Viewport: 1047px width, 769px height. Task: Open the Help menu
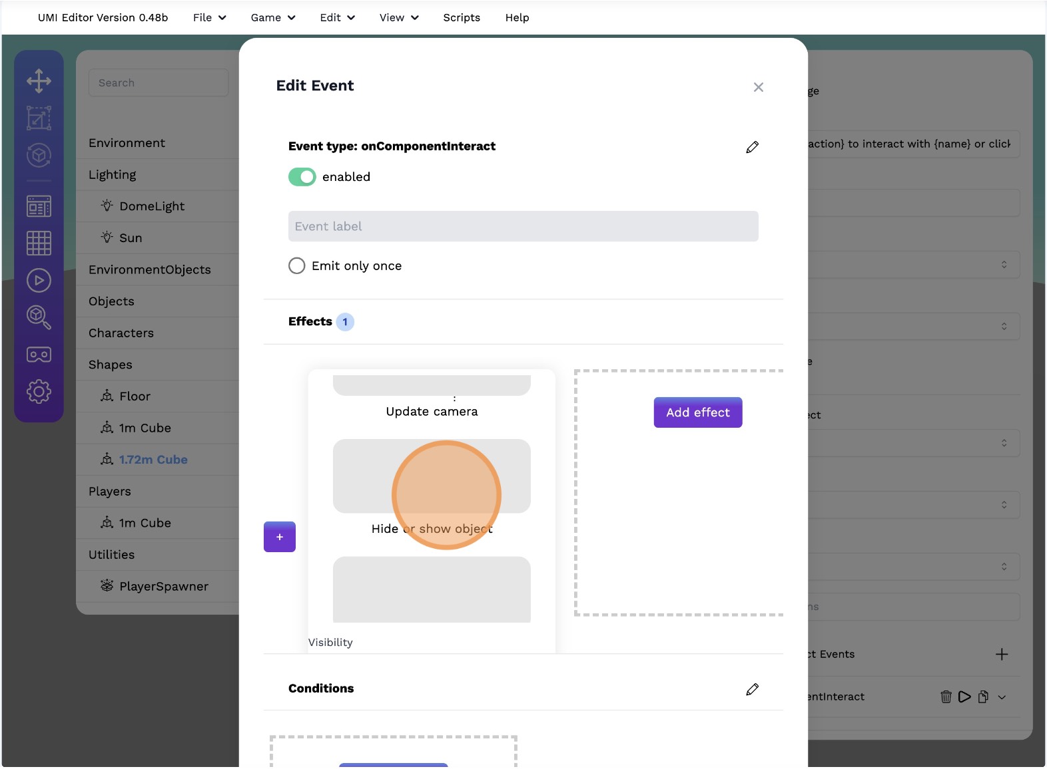coord(517,18)
